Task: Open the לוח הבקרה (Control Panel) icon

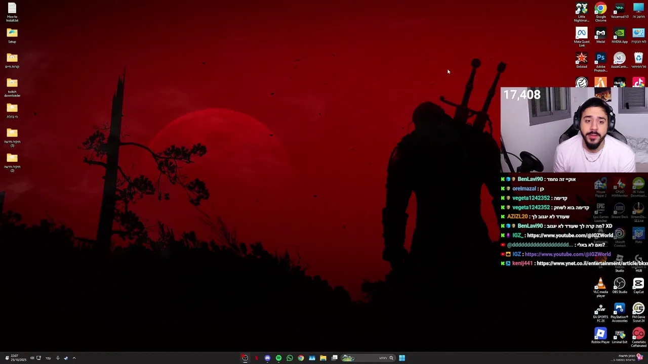Action: [638, 35]
